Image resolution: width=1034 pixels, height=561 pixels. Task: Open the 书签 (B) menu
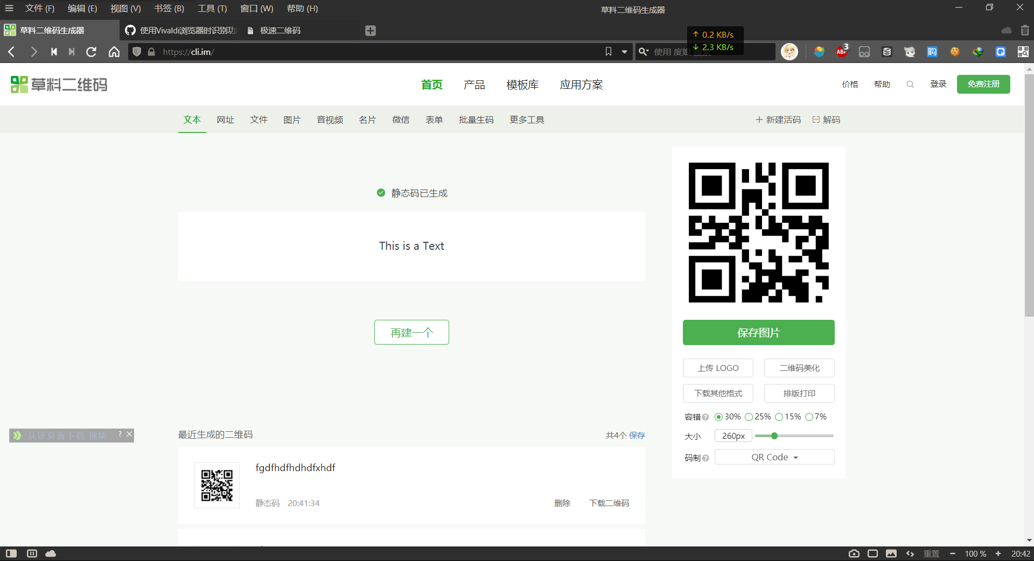169,9
